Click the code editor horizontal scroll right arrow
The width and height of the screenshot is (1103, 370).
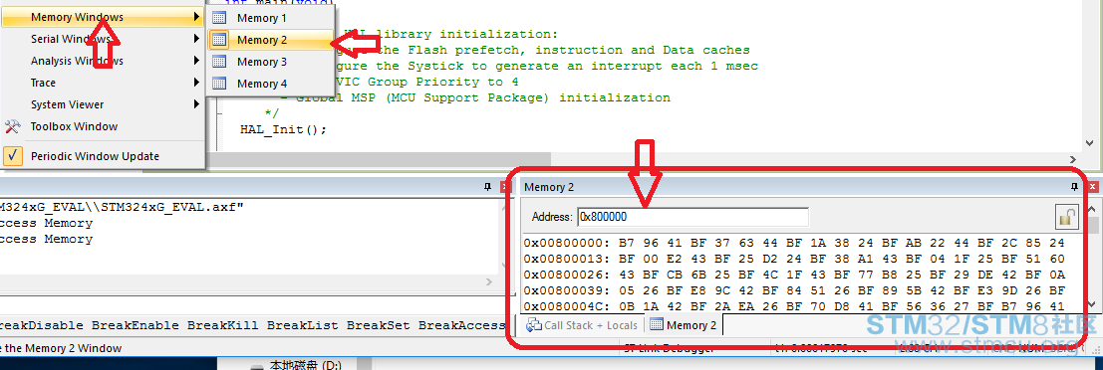coord(1073,160)
